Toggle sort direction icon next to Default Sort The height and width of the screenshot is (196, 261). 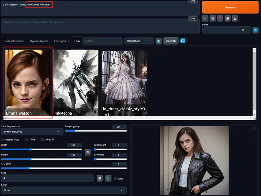159,41
